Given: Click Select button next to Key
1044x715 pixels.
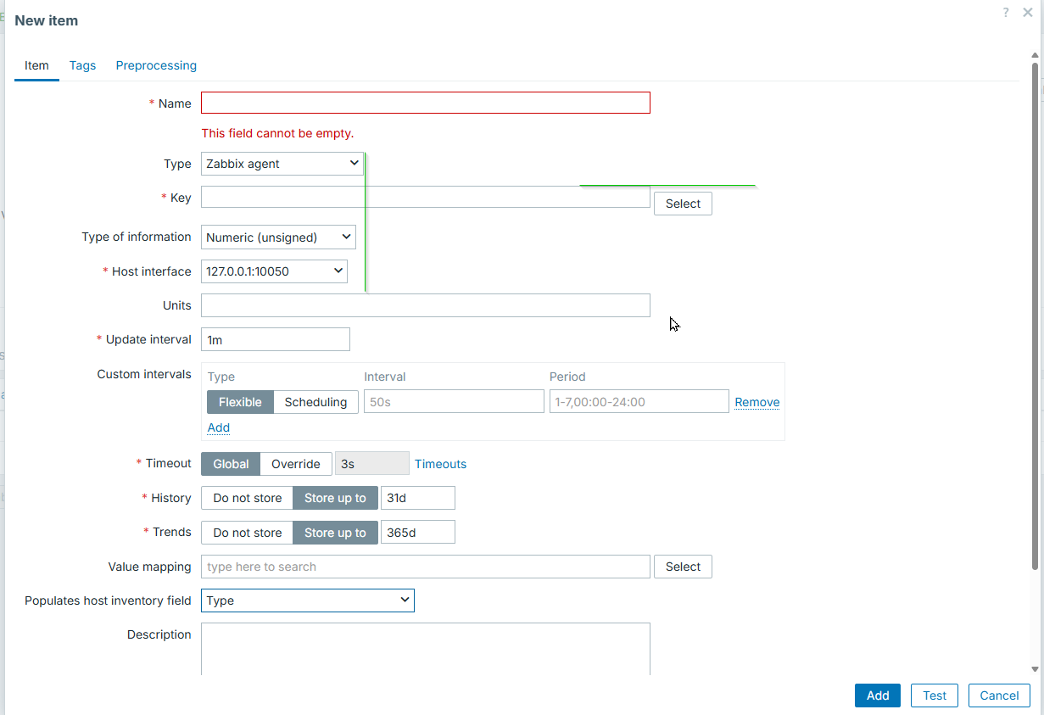Looking at the screenshot, I should click(x=682, y=204).
